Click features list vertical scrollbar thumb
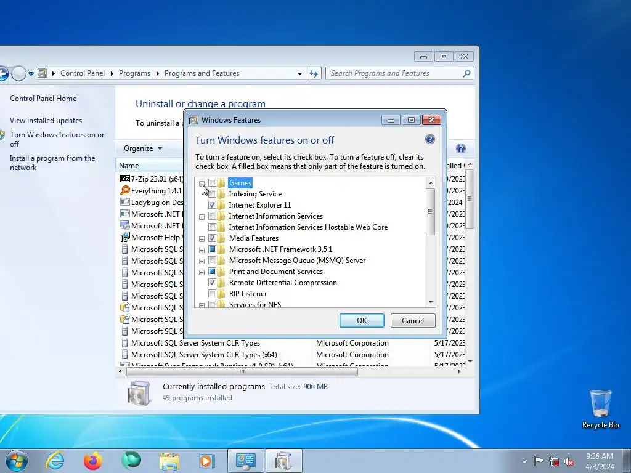Image resolution: width=631 pixels, height=473 pixels. click(431, 212)
